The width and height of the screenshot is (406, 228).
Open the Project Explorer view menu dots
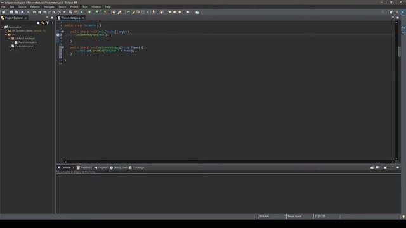click(x=53, y=23)
